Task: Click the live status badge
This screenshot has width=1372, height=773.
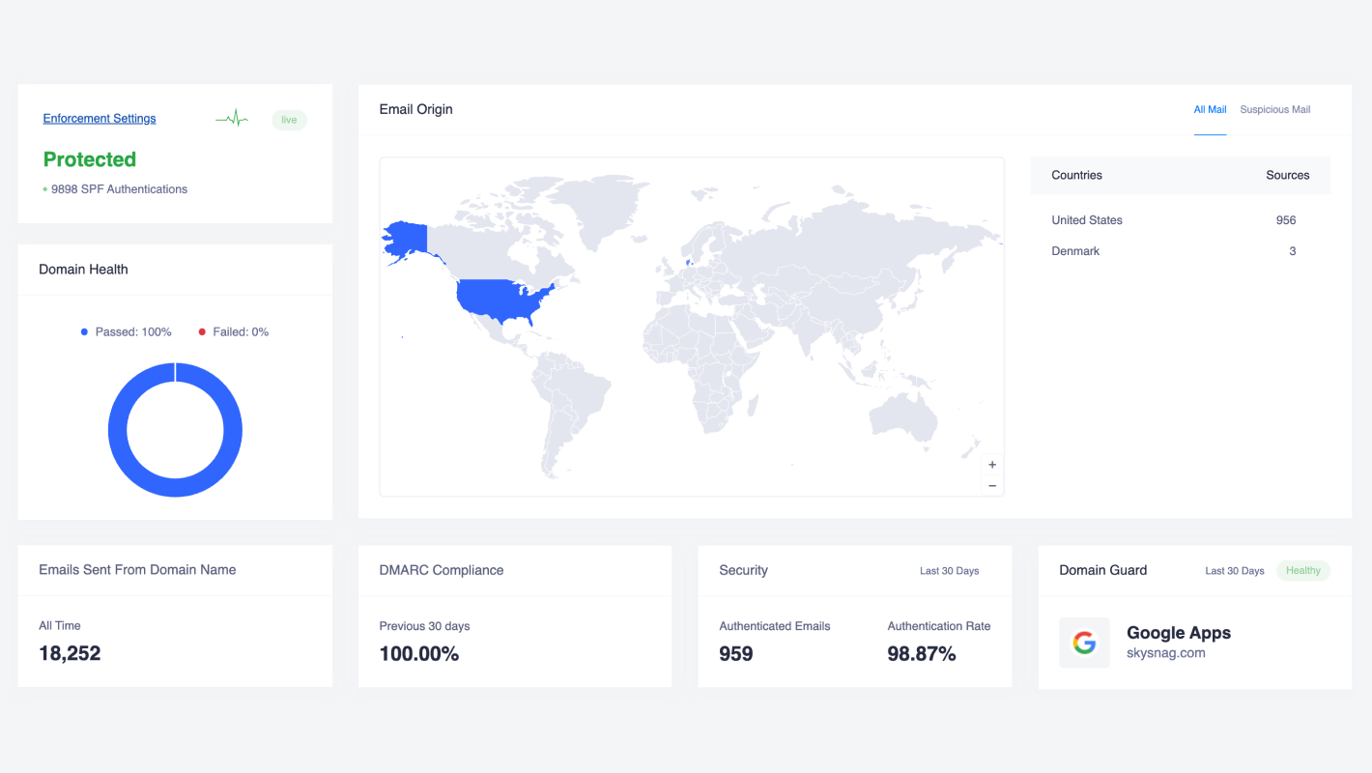Action: 289,120
